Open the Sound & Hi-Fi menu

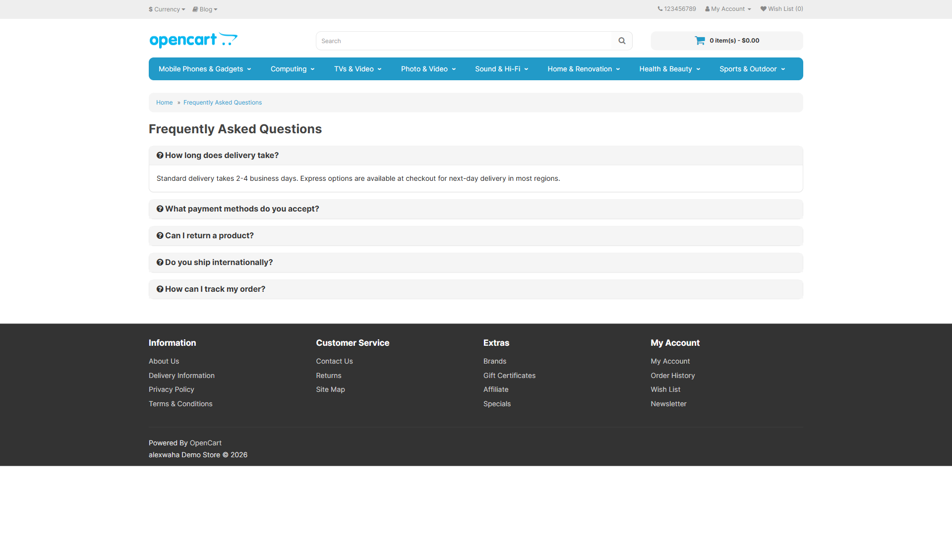point(501,69)
